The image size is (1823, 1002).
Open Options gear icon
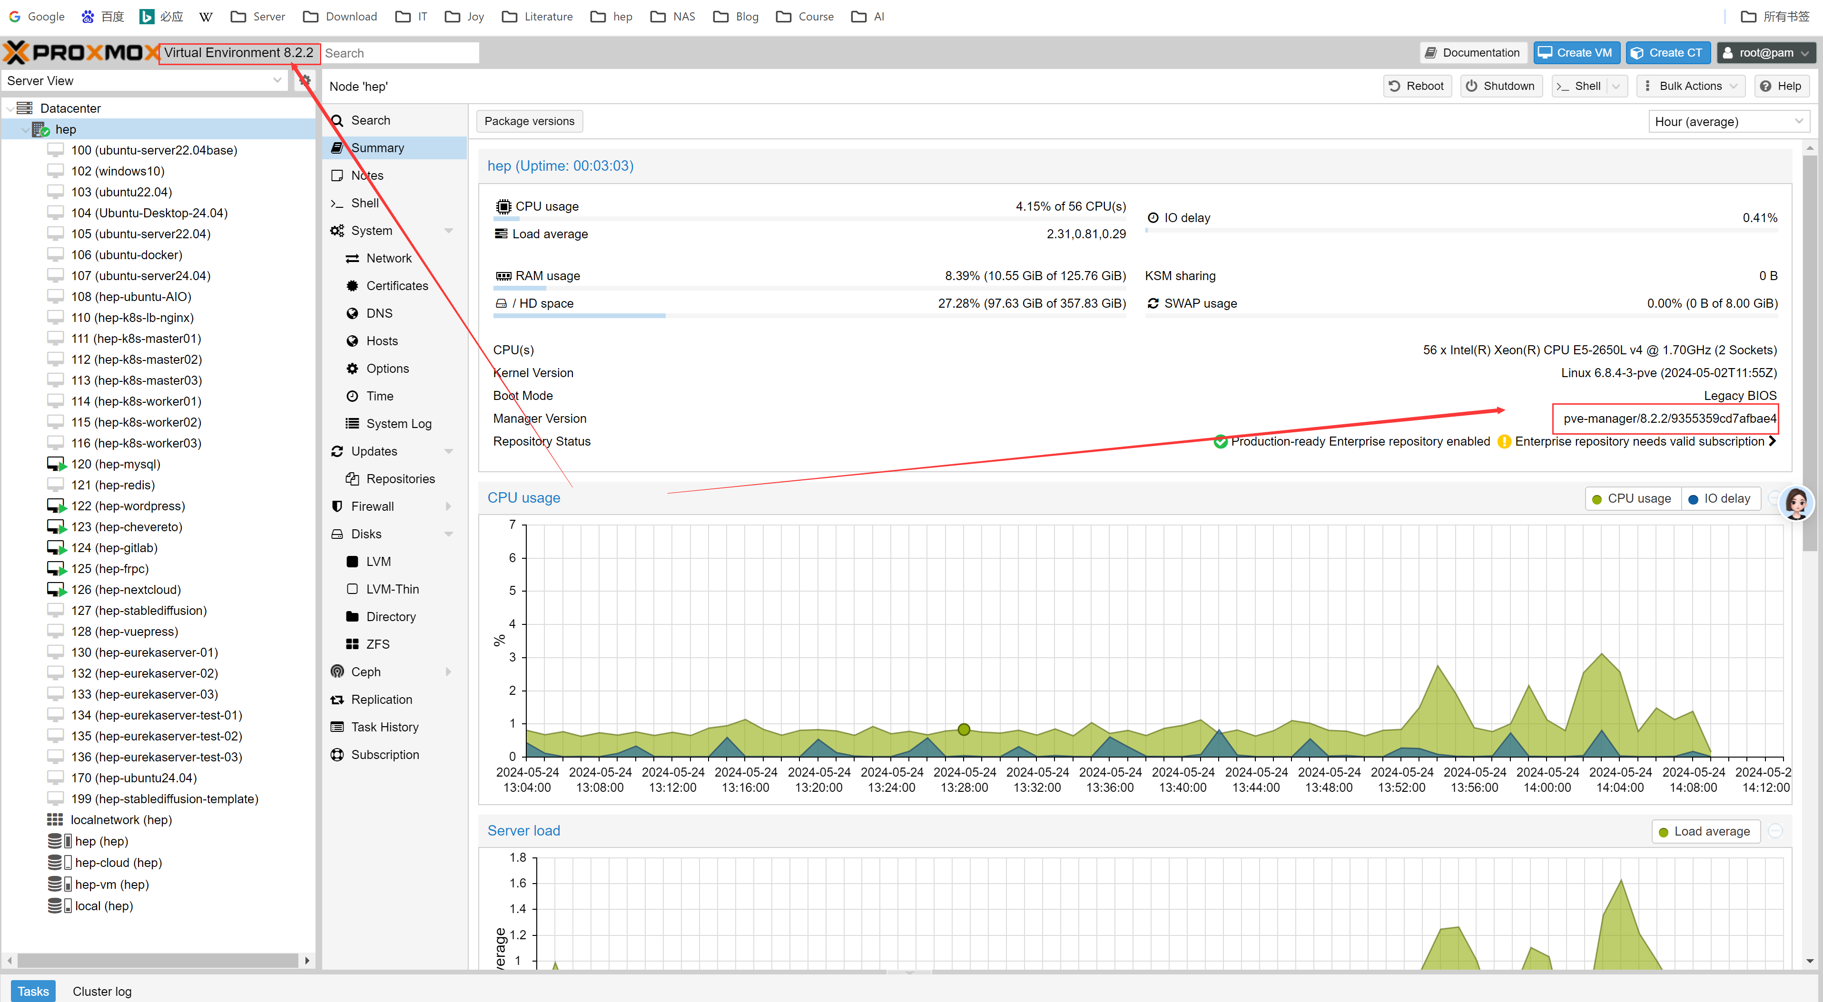tap(352, 369)
